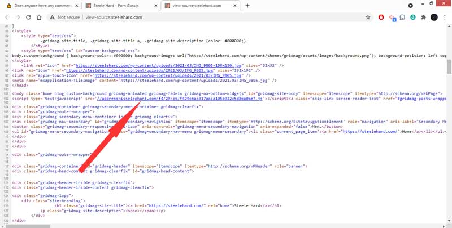The width and height of the screenshot is (452, 228).
Task: Reload the page with the refresh icon
Action: (28, 17)
